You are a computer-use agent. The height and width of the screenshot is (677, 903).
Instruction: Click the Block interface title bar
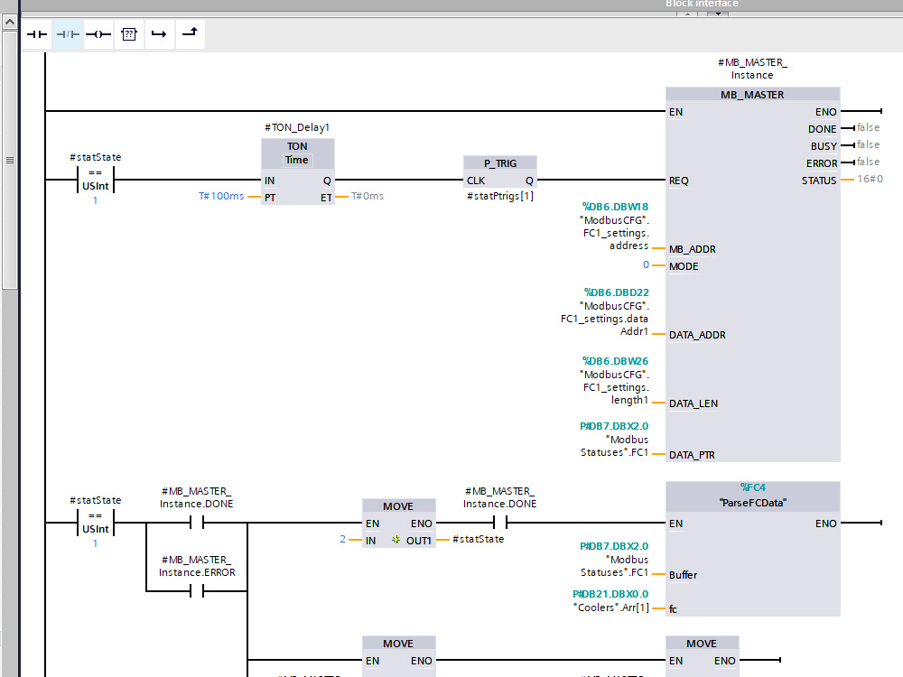pyautogui.click(x=702, y=4)
